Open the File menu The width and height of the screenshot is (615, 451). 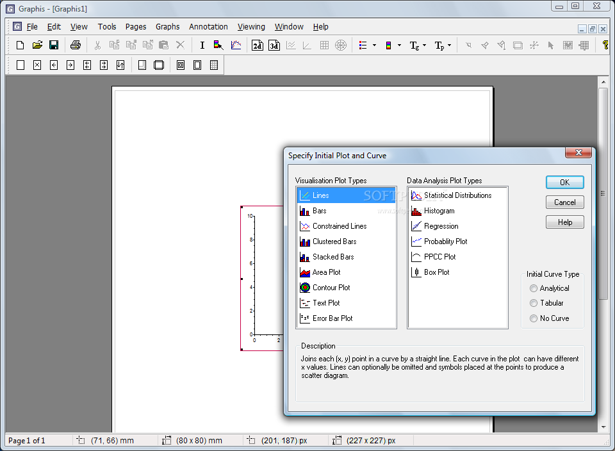[x=32, y=27]
